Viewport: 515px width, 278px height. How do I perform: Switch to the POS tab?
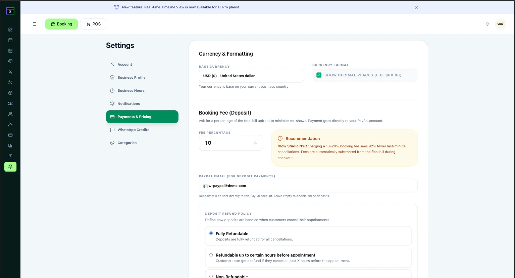[x=94, y=24]
